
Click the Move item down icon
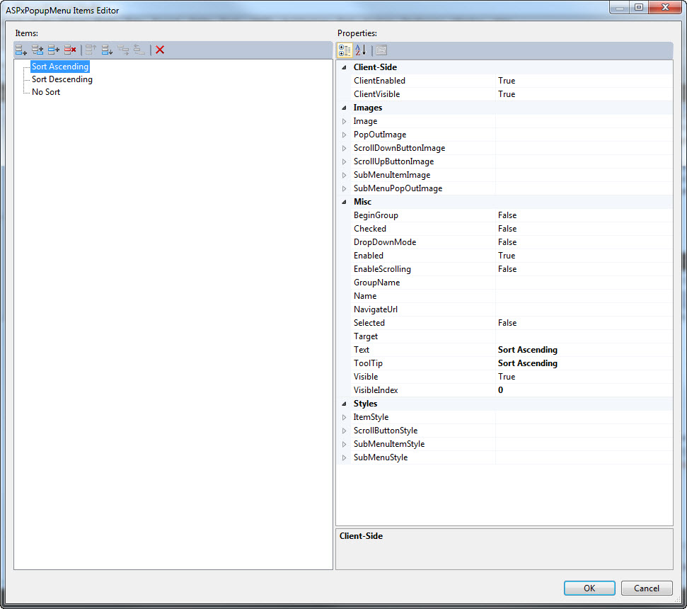click(107, 50)
